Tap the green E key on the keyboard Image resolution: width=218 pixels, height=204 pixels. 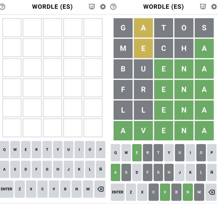coord(137,152)
